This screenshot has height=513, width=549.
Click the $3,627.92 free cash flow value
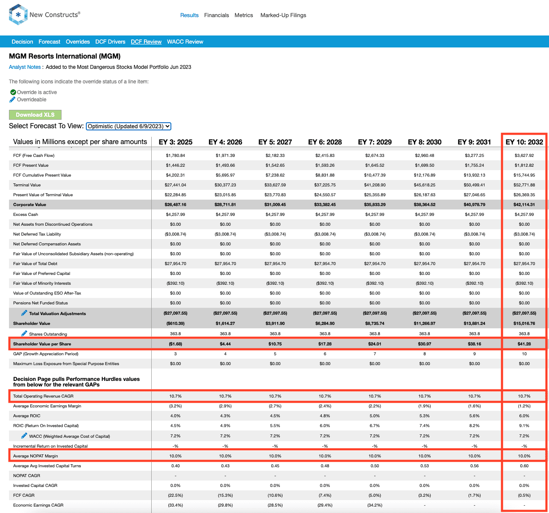tap(524, 155)
